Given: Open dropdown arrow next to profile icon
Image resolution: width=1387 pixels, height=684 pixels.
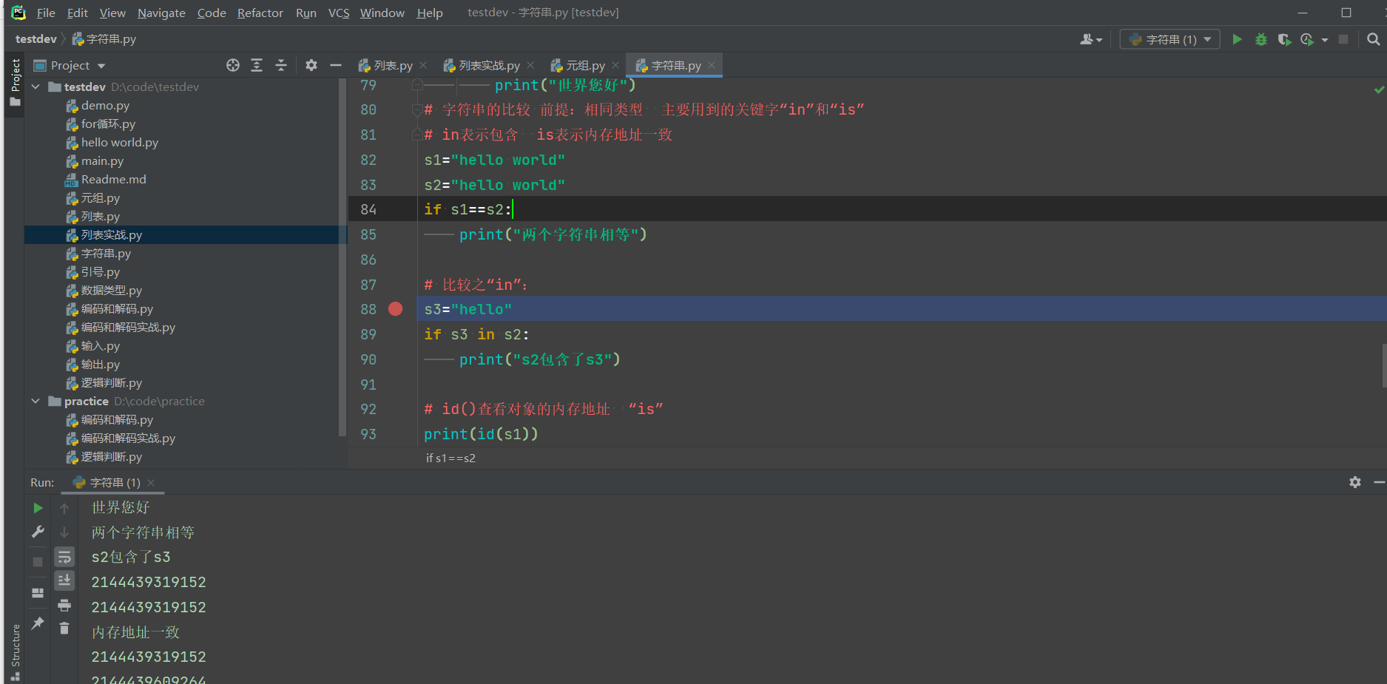Looking at the screenshot, I should 1324,40.
